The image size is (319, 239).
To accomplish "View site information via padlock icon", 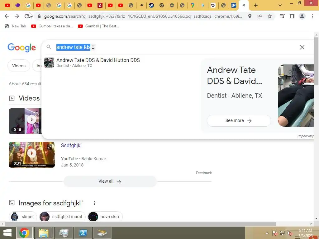I will click(x=39, y=16).
